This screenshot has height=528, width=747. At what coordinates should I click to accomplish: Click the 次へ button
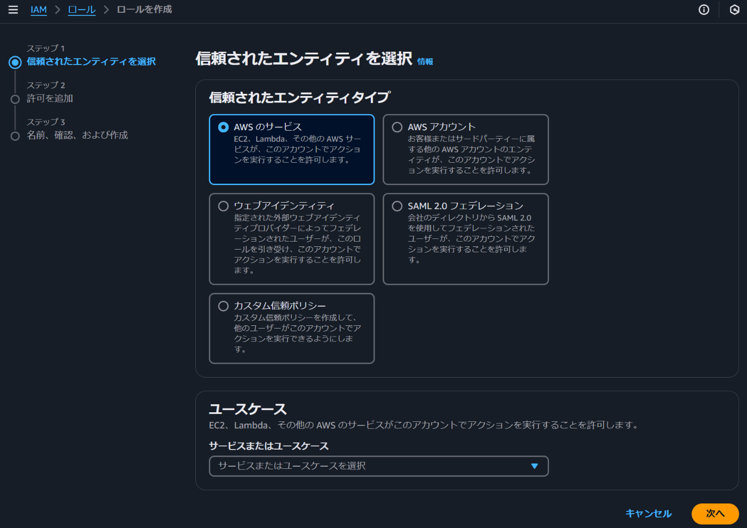(x=715, y=514)
